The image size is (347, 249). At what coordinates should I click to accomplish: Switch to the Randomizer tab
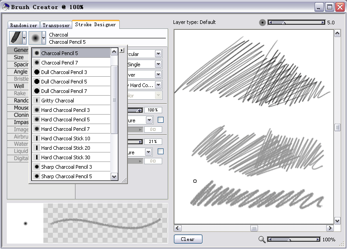[23, 26]
